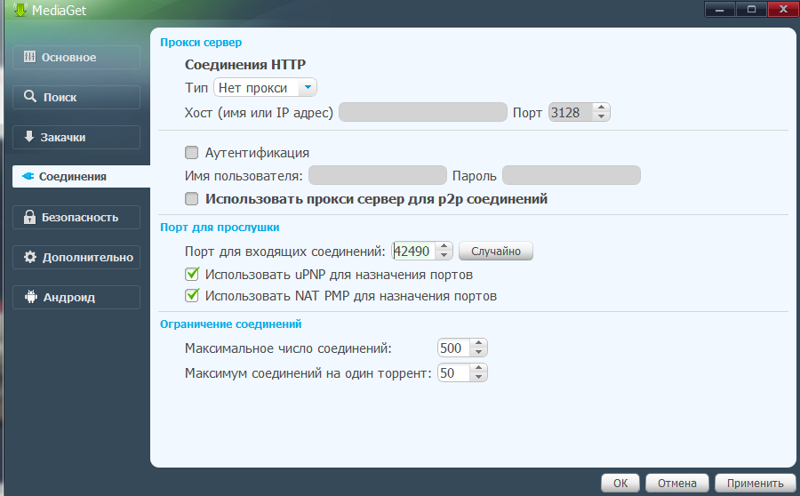Image resolution: width=800 pixels, height=496 pixels.
Task: Click the Отмена cancel button
Action: (677, 484)
